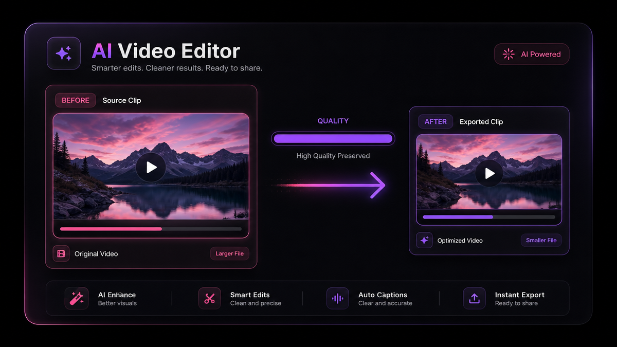Image resolution: width=617 pixels, height=347 pixels.
Task: Click the BEFORE label tag
Action: [76, 100]
